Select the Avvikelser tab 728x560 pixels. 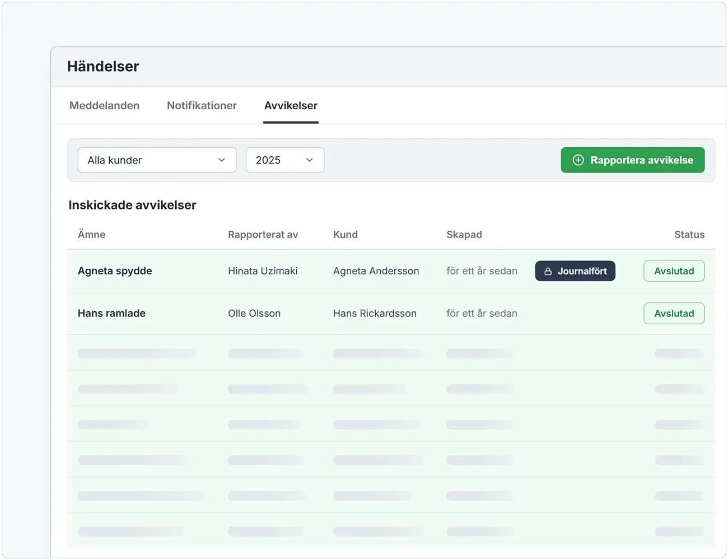tap(291, 105)
